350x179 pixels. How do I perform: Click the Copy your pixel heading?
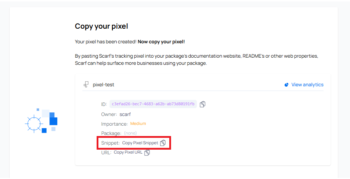pyautogui.click(x=101, y=26)
